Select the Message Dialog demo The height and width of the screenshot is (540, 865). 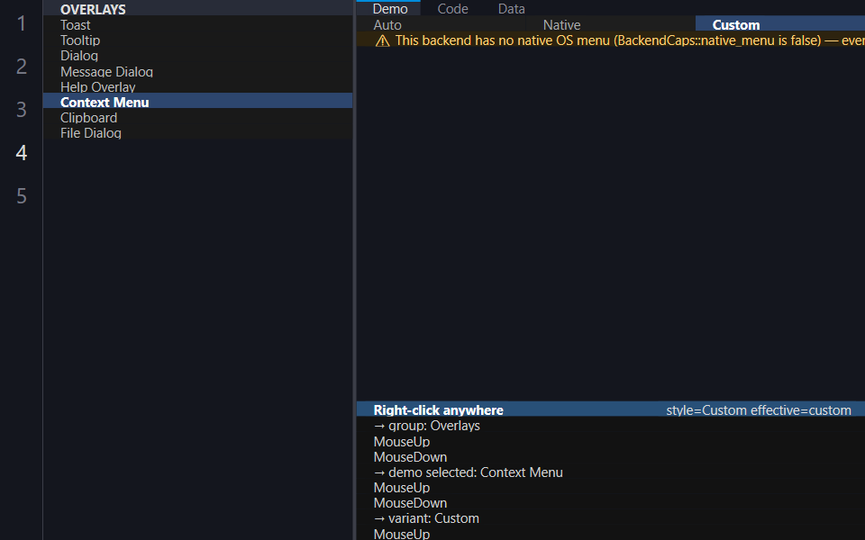(197, 72)
